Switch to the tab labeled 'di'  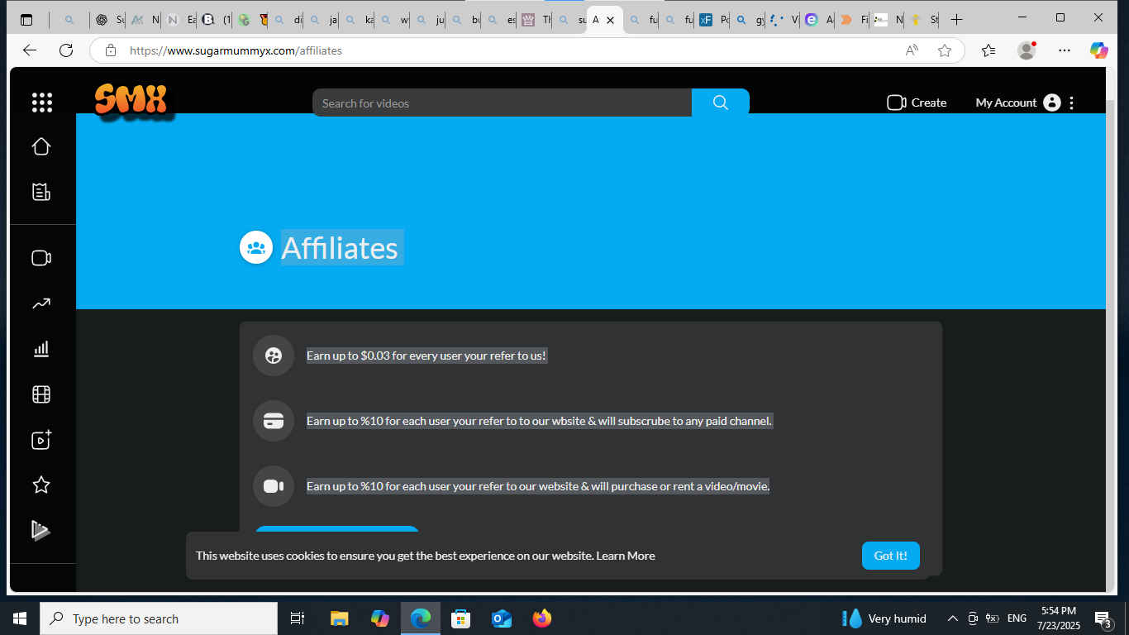coord(288,20)
